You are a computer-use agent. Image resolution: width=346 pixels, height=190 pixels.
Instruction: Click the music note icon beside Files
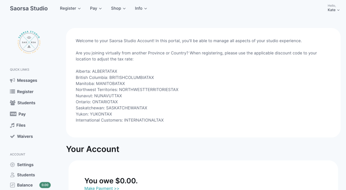12,125
